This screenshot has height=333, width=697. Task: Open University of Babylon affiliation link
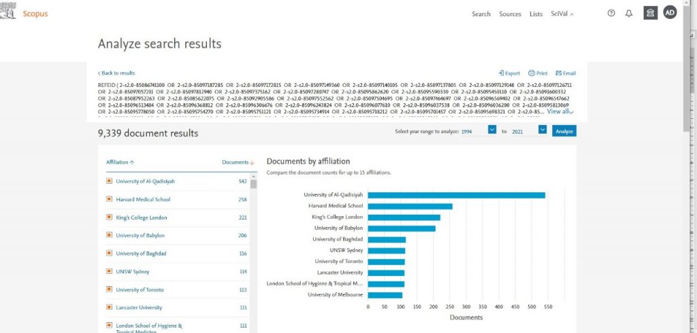point(140,235)
